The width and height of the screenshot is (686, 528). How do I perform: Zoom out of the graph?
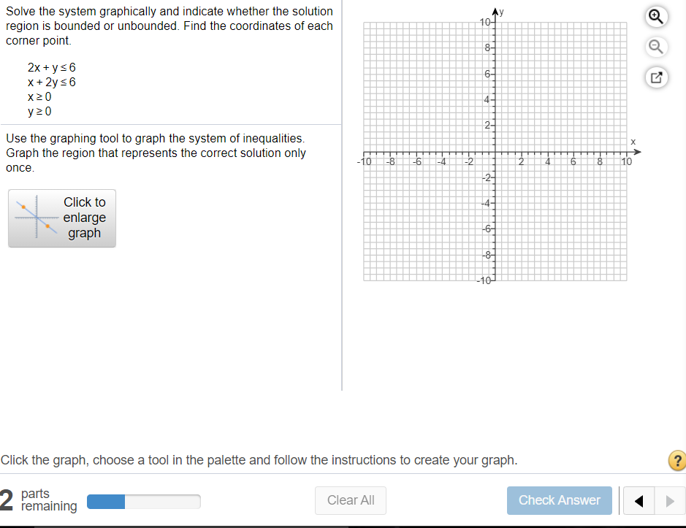tap(655, 47)
